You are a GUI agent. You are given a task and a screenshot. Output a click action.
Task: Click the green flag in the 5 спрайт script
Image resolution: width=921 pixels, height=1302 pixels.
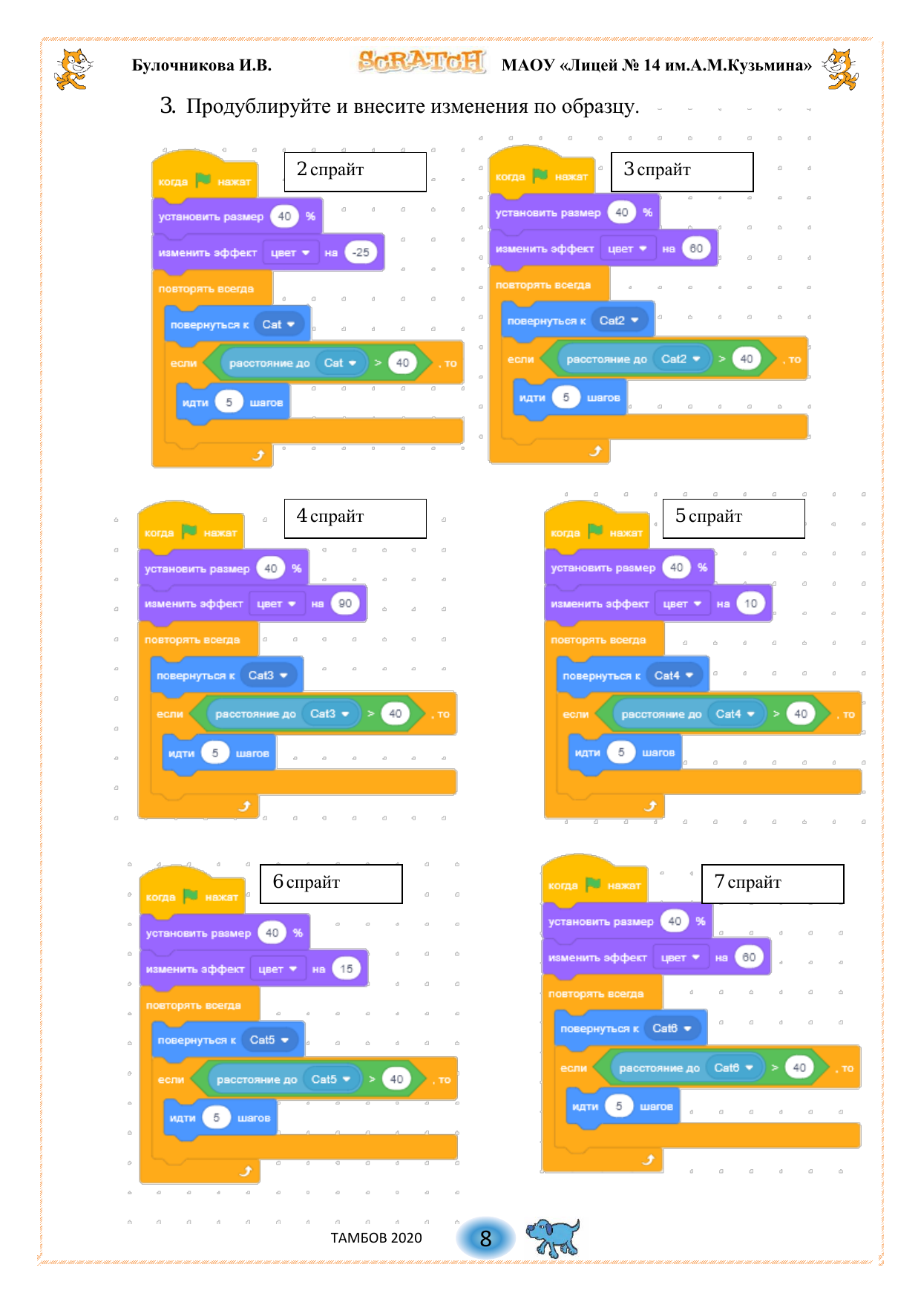(x=594, y=531)
